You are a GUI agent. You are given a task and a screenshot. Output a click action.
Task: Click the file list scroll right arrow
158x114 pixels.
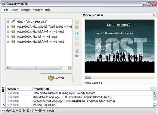(x=70, y=68)
